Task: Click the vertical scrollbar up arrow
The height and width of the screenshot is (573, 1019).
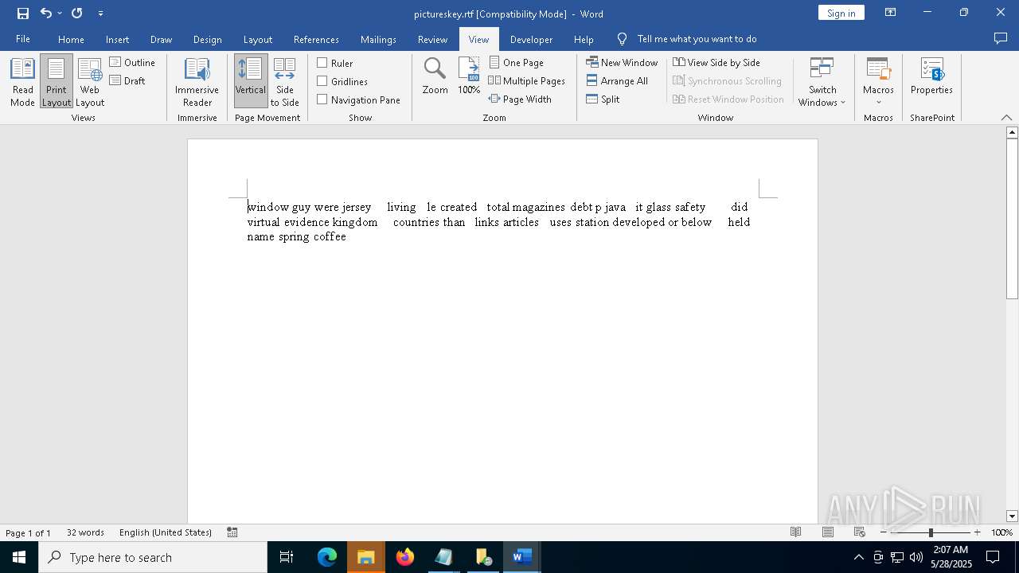Action: click(1012, 132)
